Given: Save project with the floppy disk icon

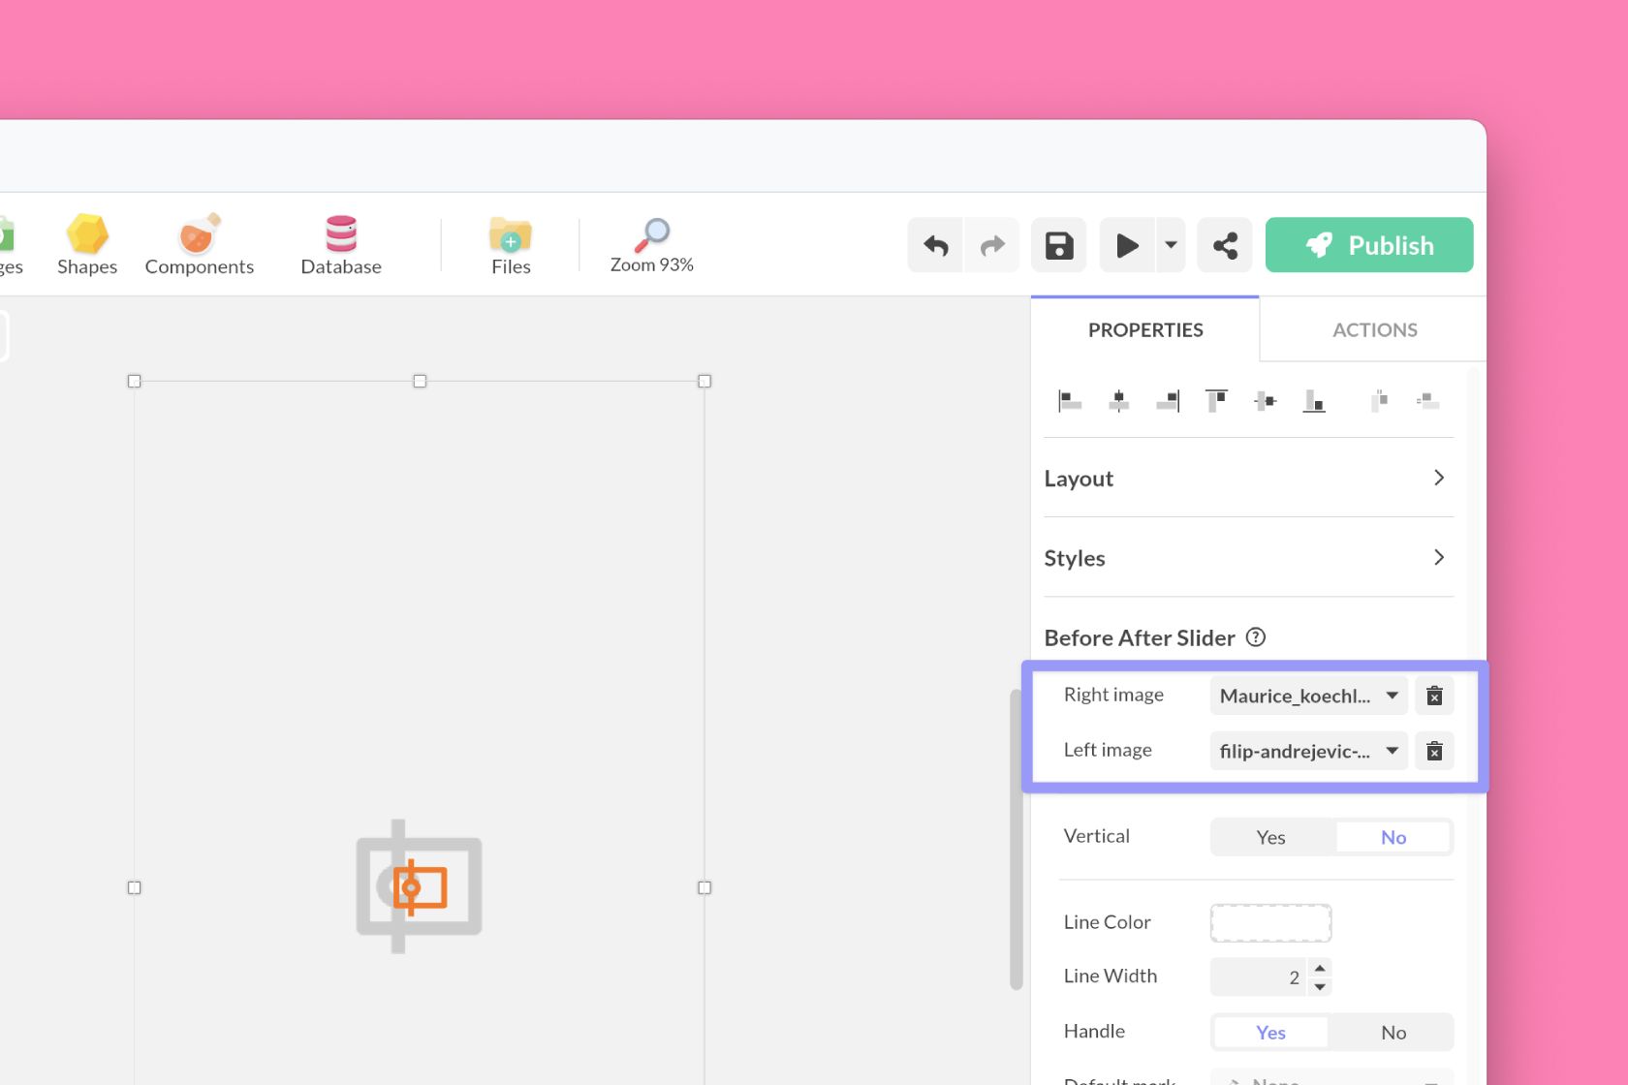Looking at the screenshot, I should point(1058,246).
